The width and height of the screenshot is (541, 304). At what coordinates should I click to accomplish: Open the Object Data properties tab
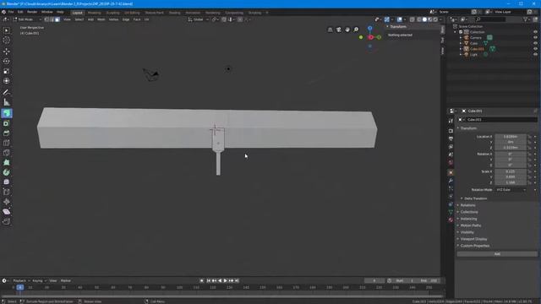[x=451, y=212]
